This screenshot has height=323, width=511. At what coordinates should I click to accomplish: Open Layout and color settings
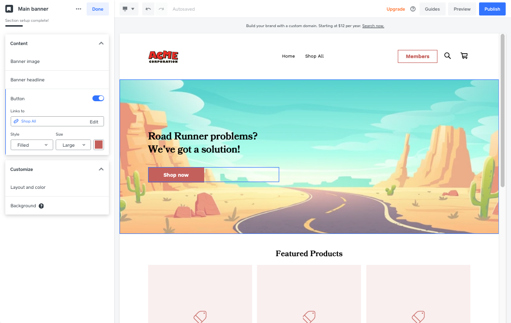click(57, 187)
